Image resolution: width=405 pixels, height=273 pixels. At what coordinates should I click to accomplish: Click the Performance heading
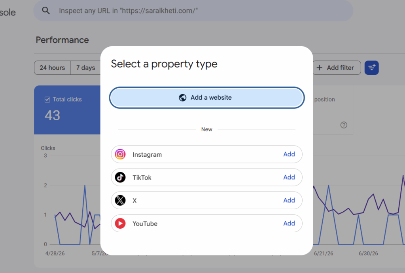[62, 40]
